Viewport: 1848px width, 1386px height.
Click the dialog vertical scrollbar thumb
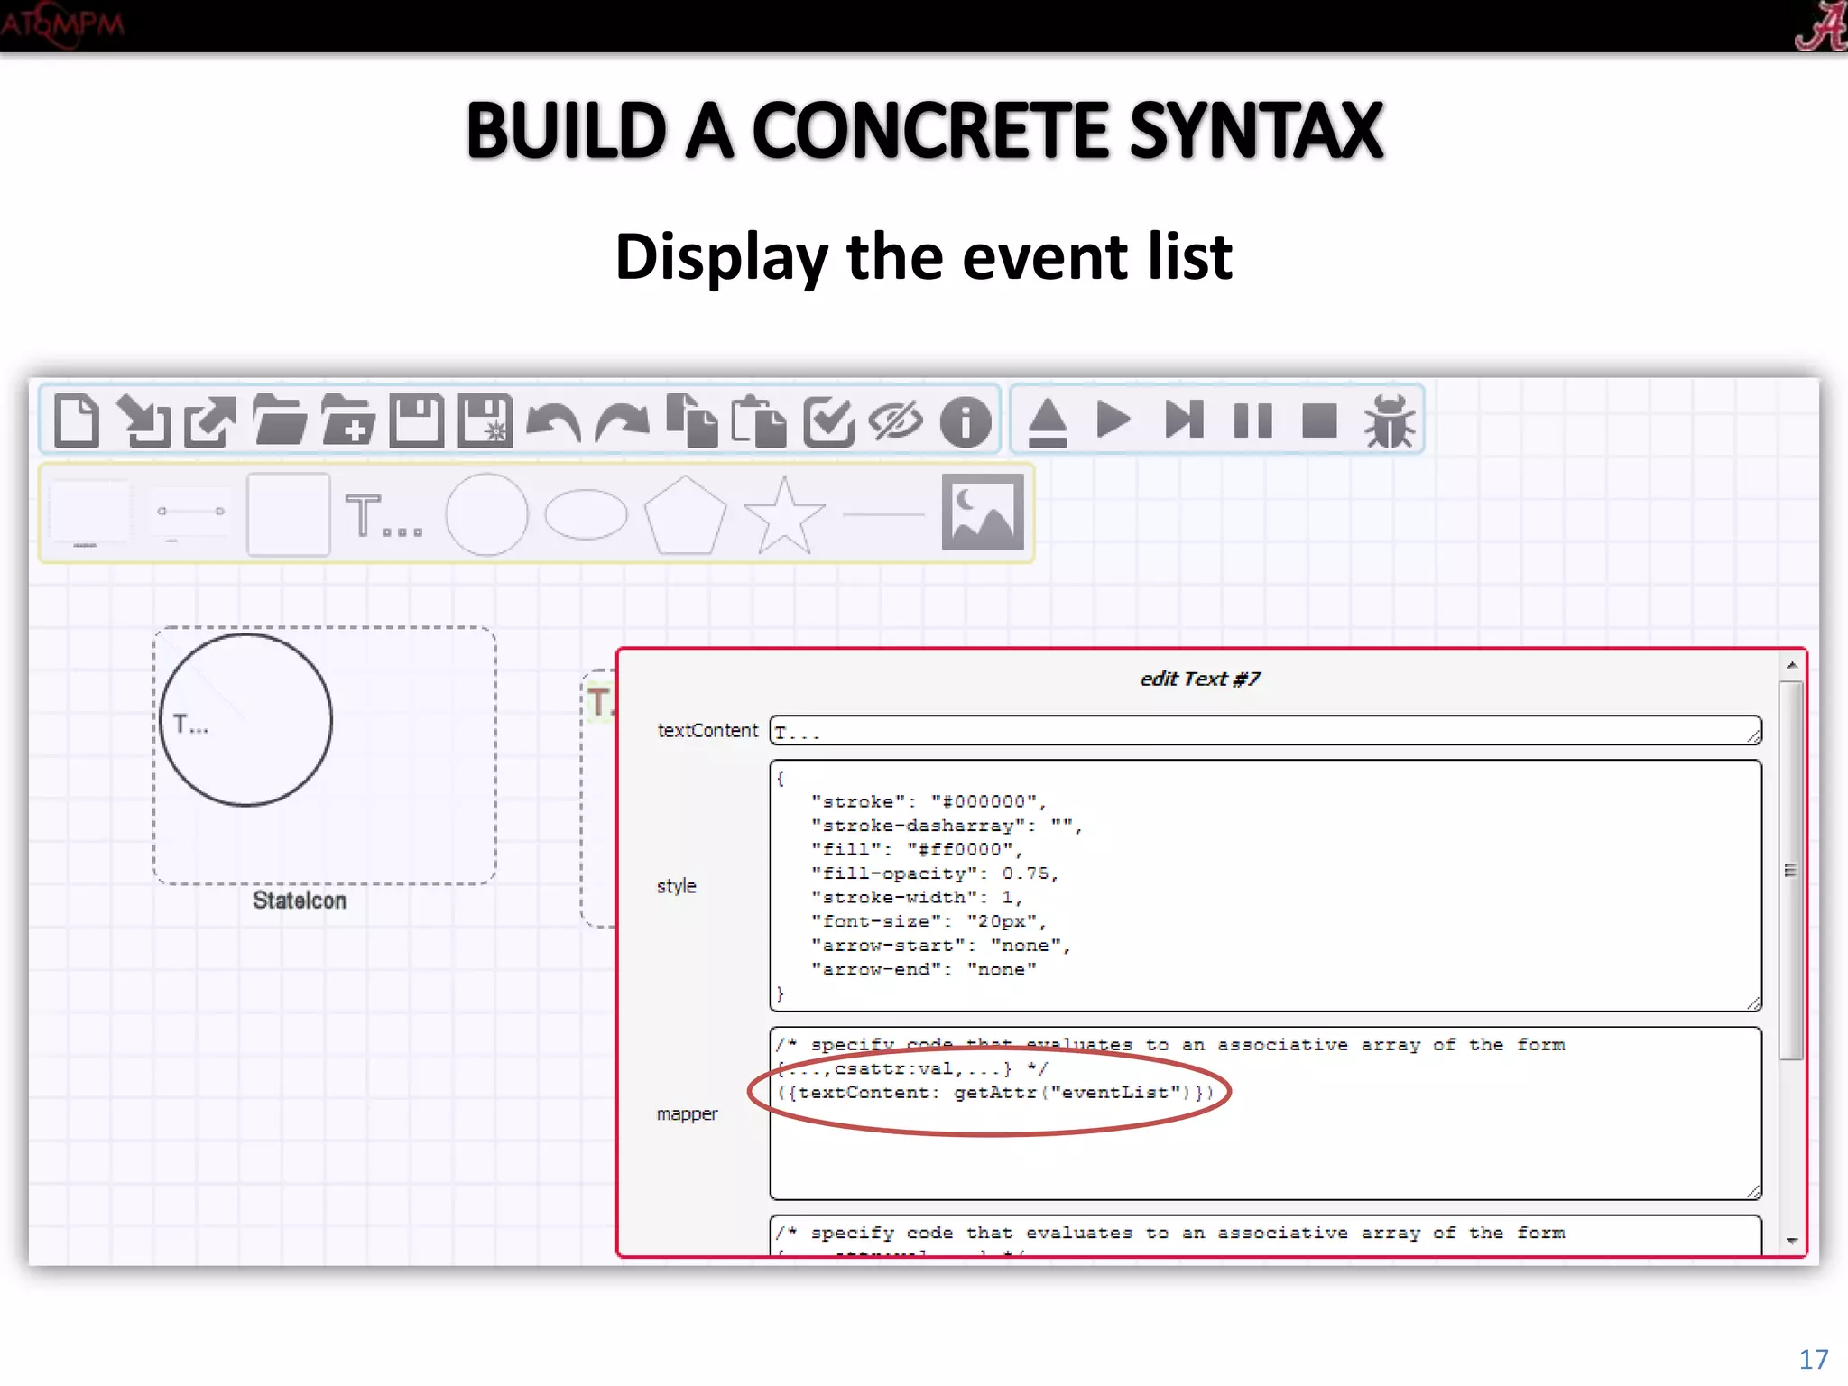coord(1792,870)
